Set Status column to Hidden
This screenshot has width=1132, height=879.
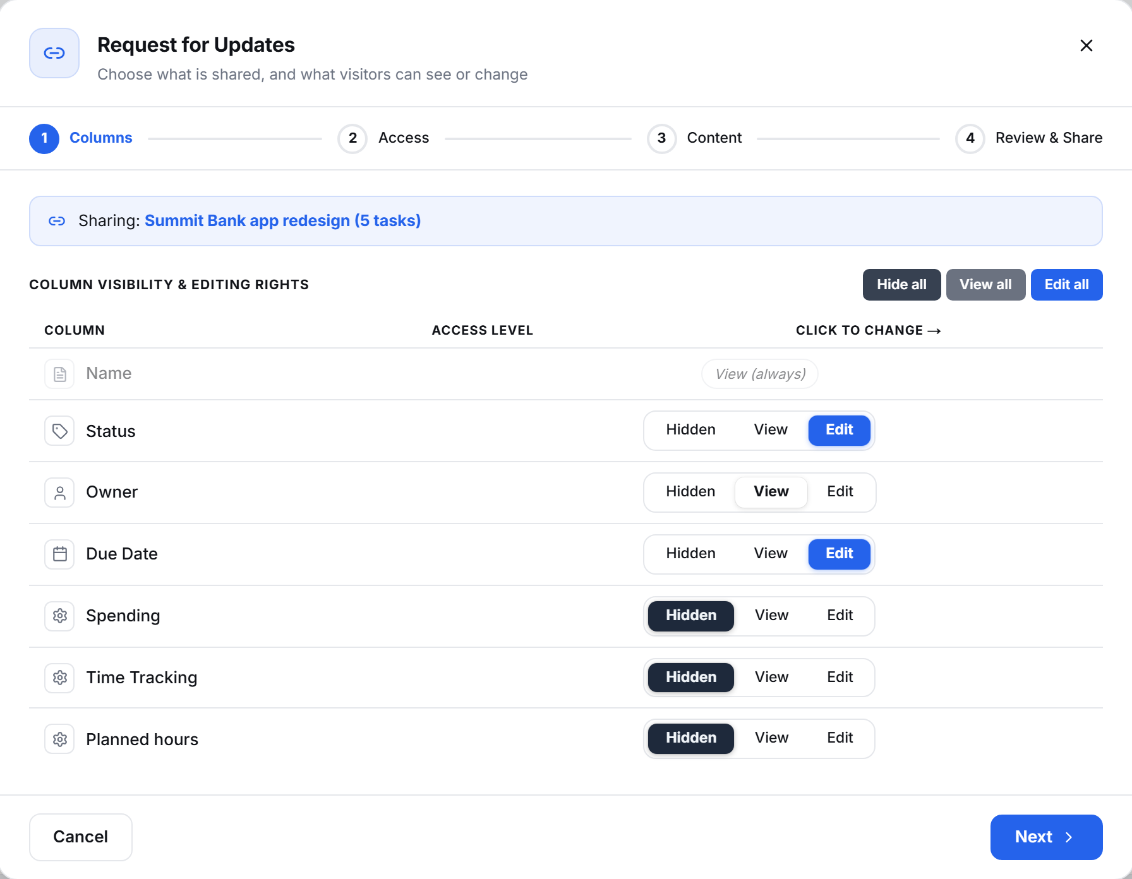690,430
